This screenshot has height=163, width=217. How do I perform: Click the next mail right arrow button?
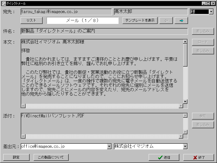pyautogui.click(x=181, y=20)
